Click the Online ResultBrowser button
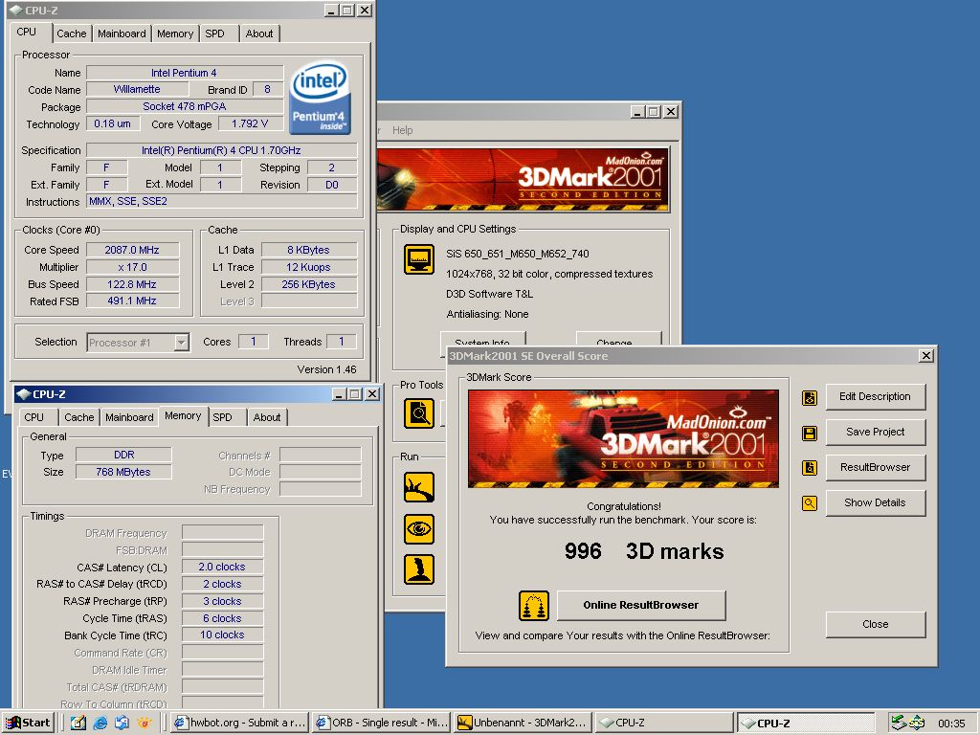 641,605
